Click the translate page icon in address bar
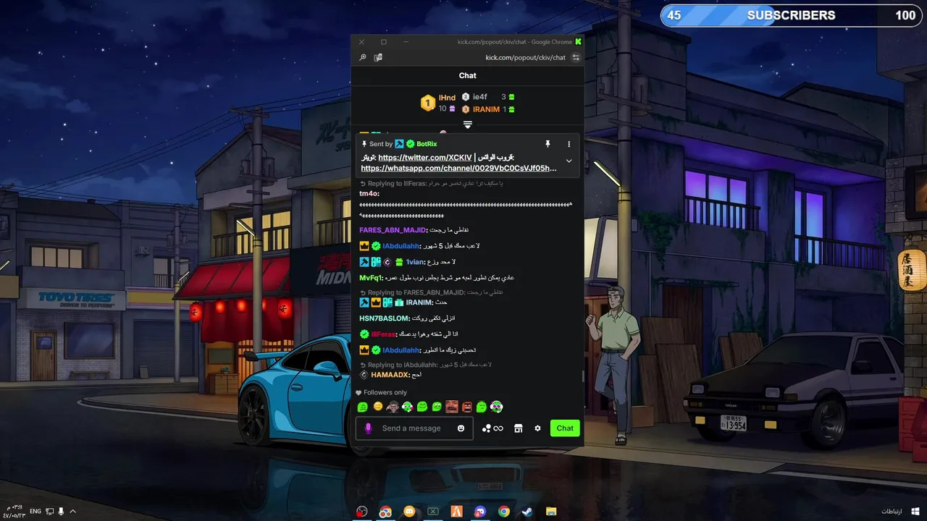 click(378, 58)
